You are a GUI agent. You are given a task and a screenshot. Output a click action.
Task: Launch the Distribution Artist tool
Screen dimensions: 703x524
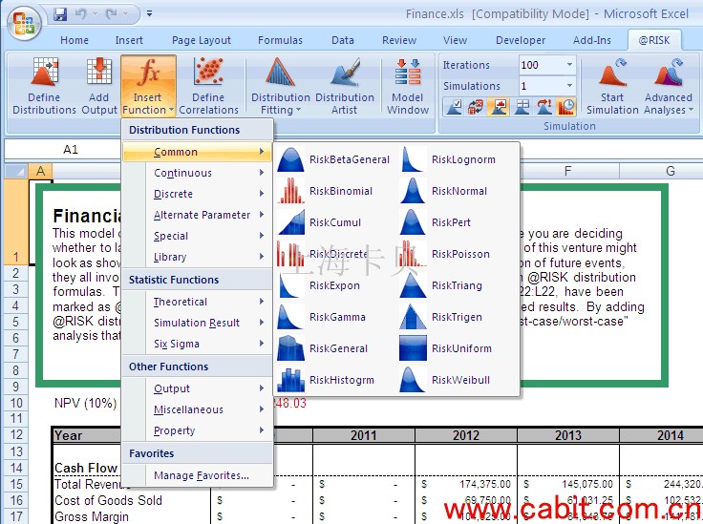tap(344, 86)
